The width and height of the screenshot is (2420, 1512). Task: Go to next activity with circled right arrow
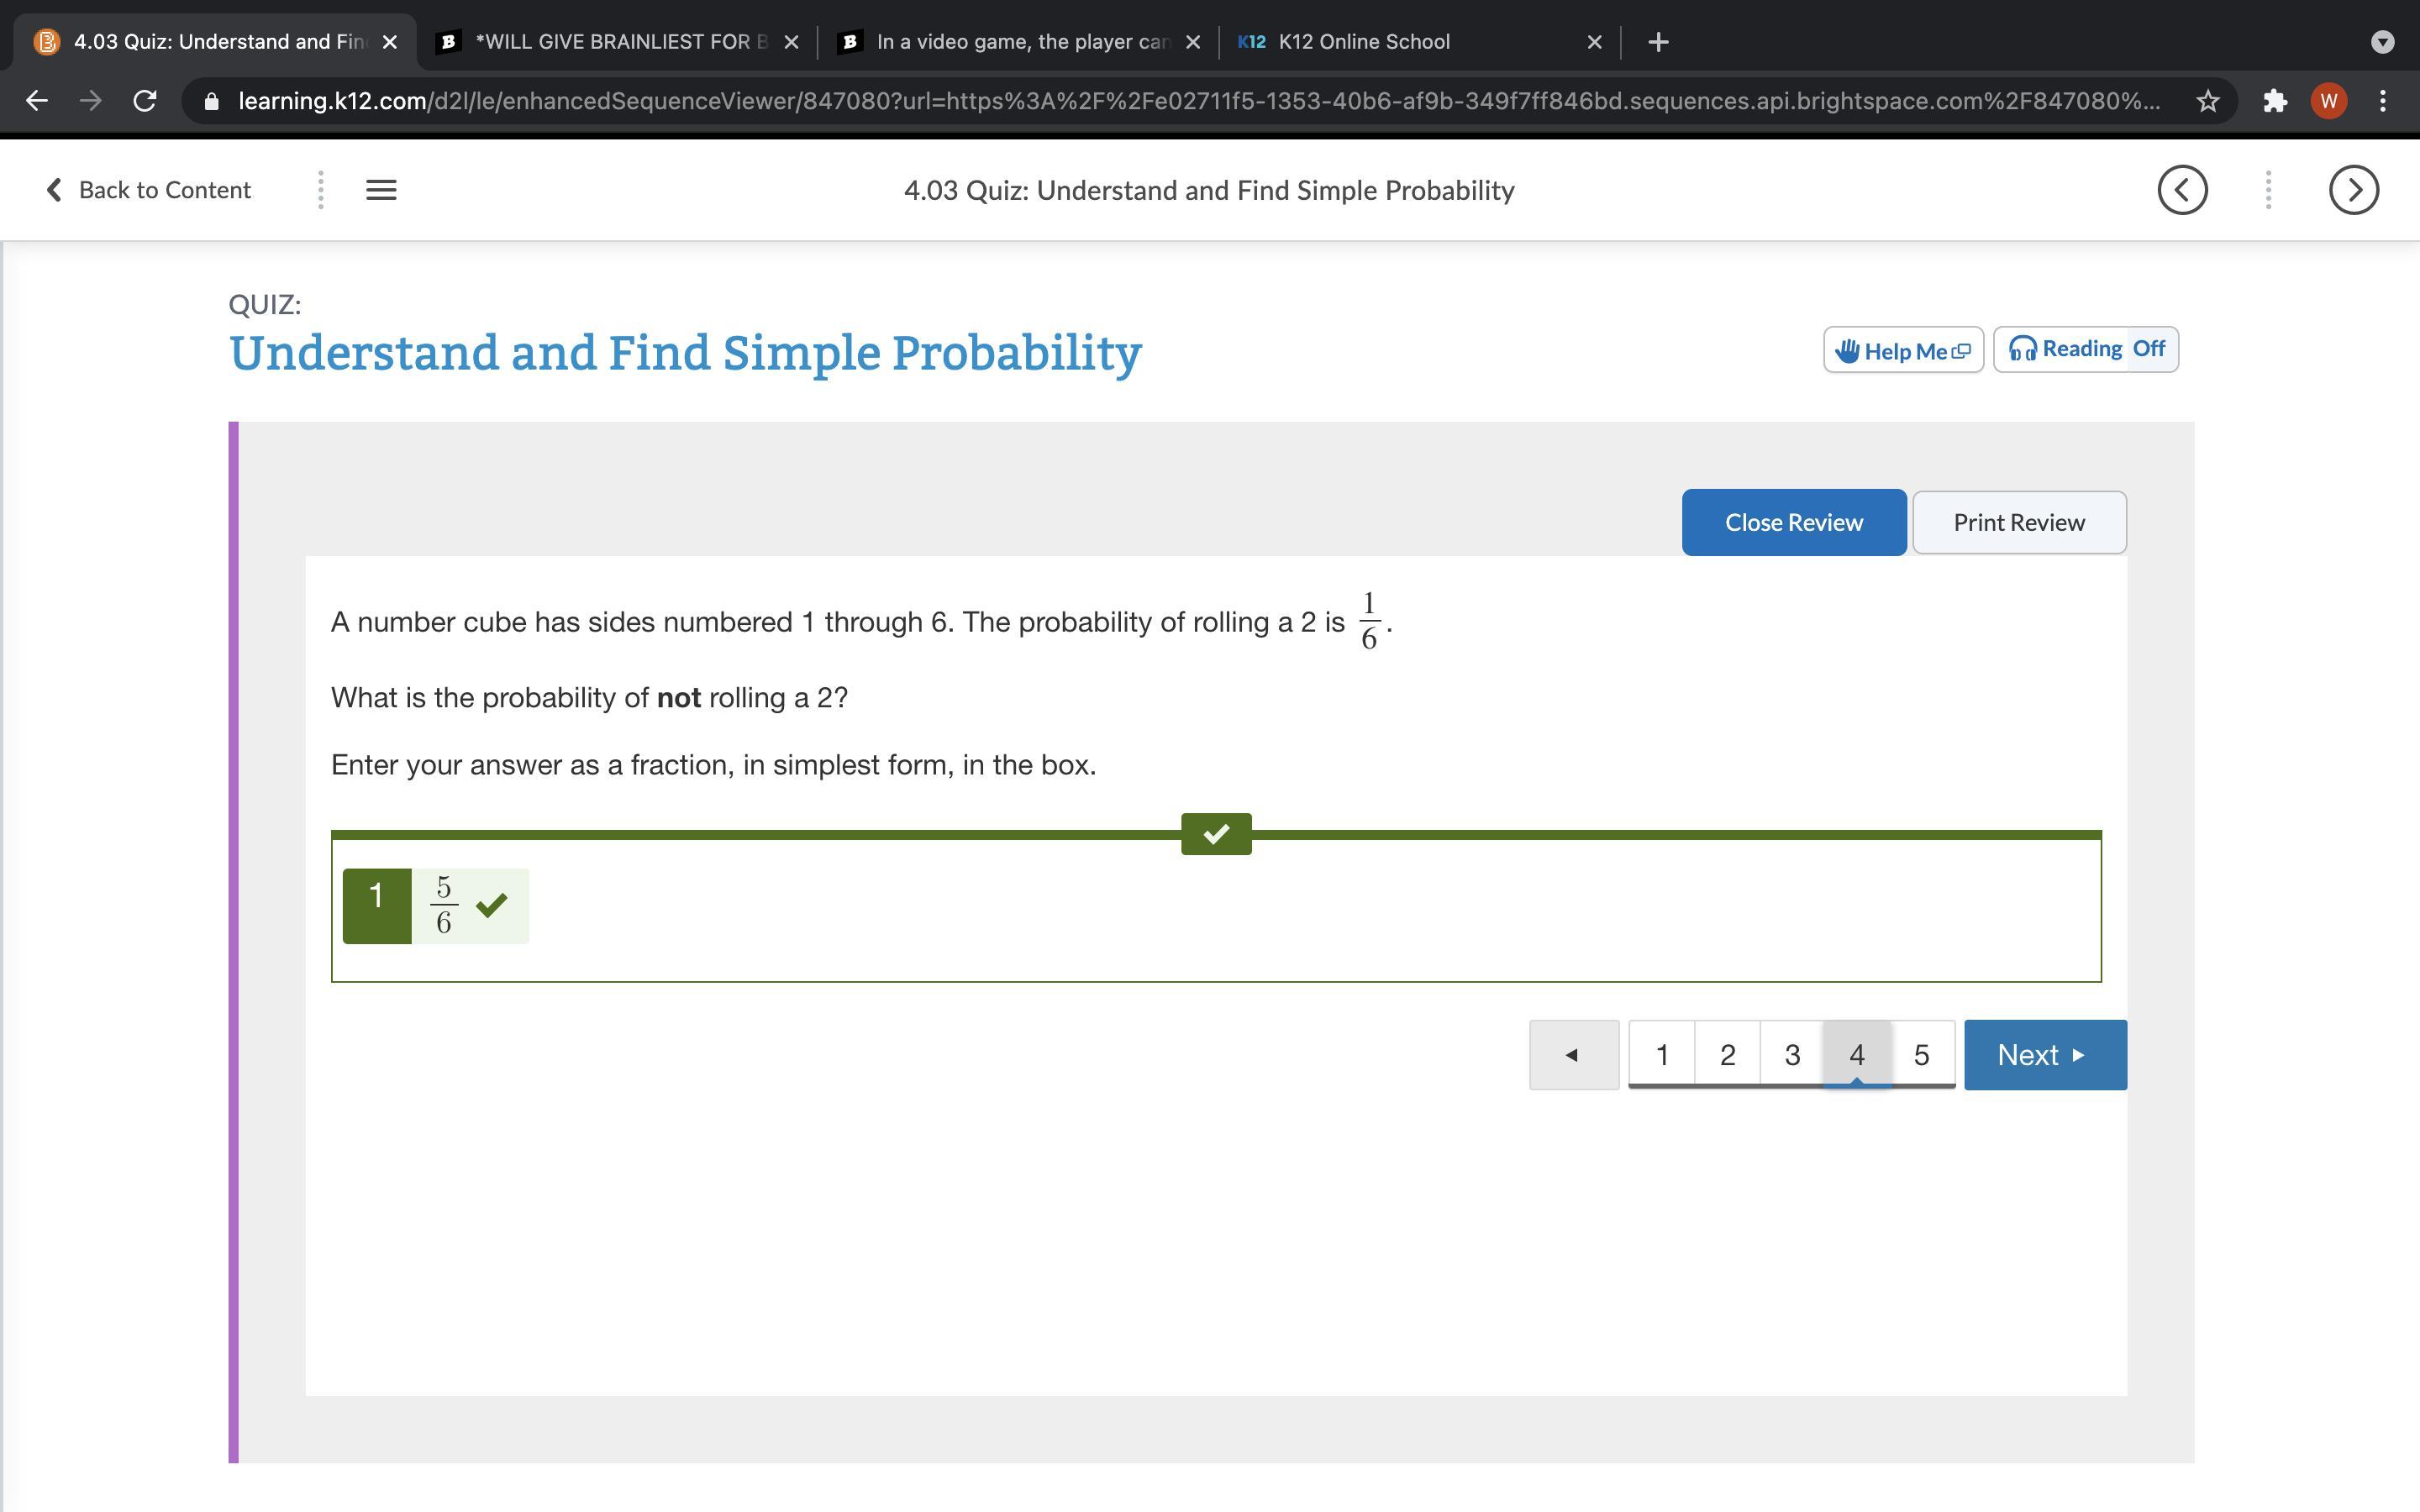click(x=2353, y=190)
